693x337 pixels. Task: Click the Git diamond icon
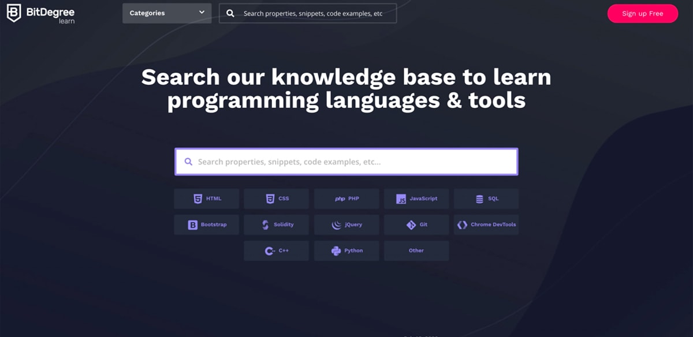coord(411,225)
